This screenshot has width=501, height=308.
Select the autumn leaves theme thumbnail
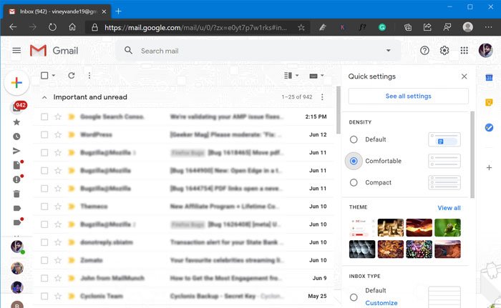(391, 249)
